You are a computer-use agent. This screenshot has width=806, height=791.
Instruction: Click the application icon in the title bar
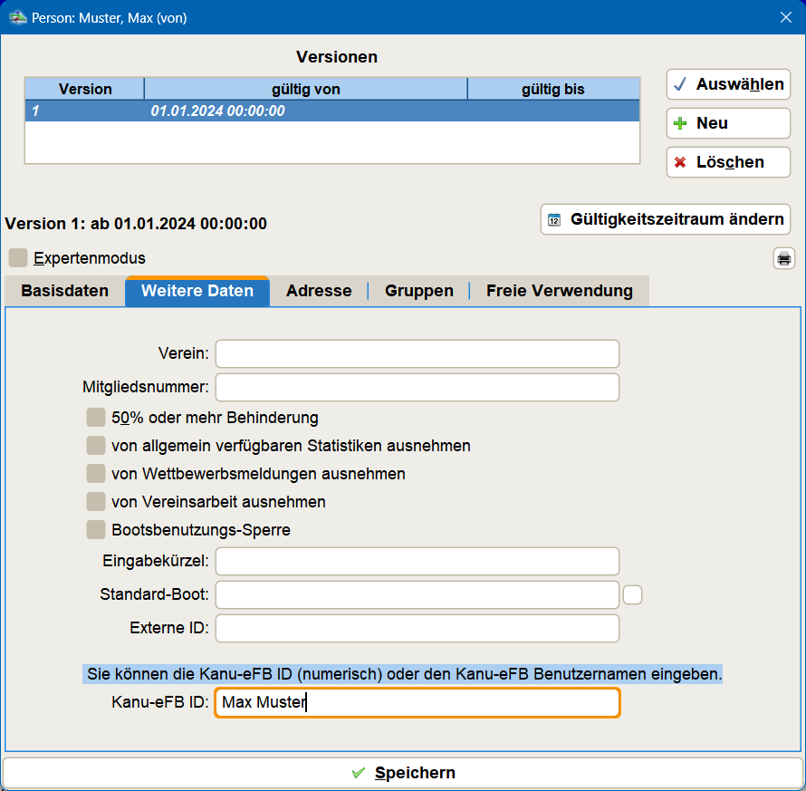pyautogui.click(x=17, y=17)
